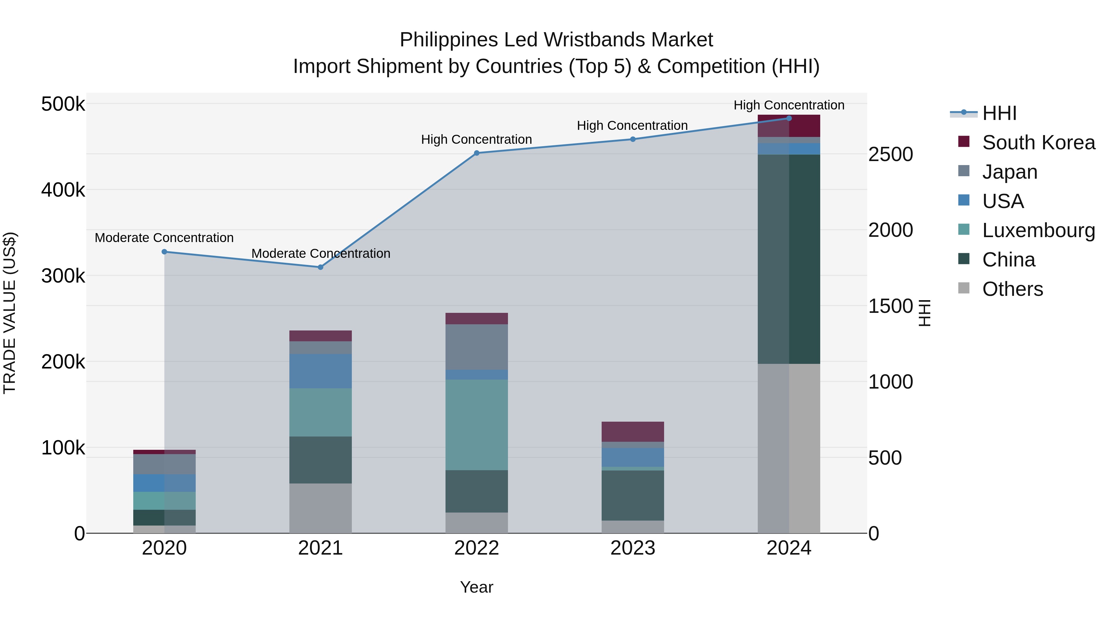Click the 2020 HHI line marker
This screenshot has height=626, width=1113.
164,252
